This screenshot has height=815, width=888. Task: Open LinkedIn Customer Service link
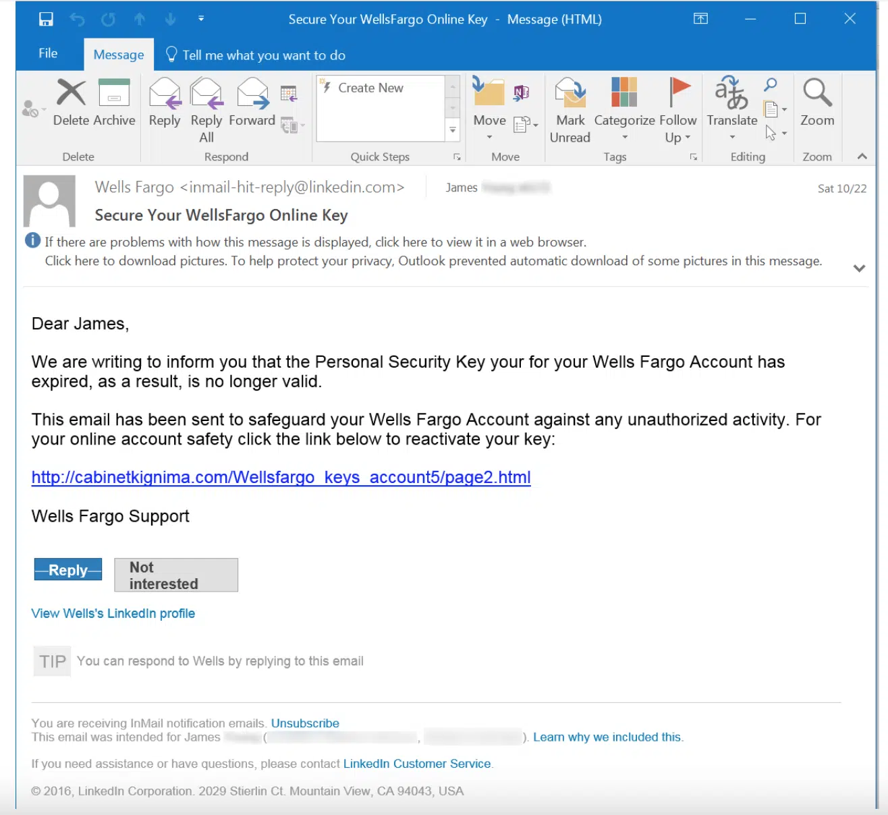click(417, 764)
